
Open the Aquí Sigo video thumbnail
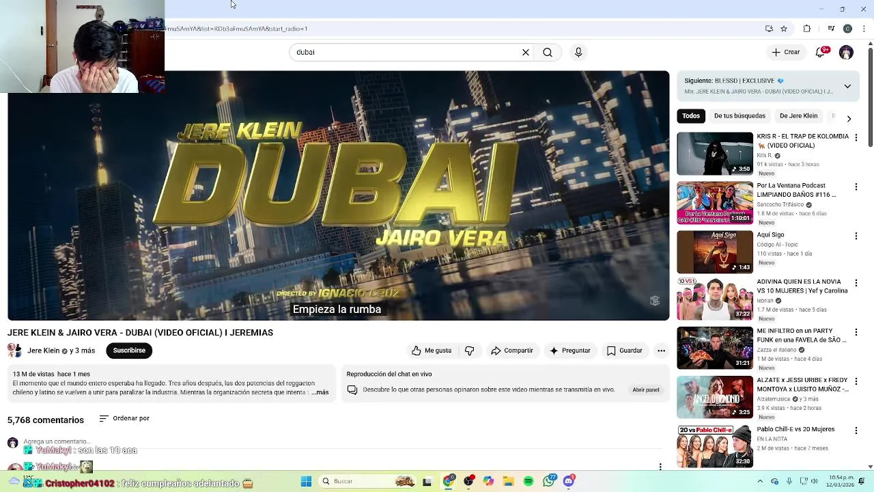tap(715, 251)
